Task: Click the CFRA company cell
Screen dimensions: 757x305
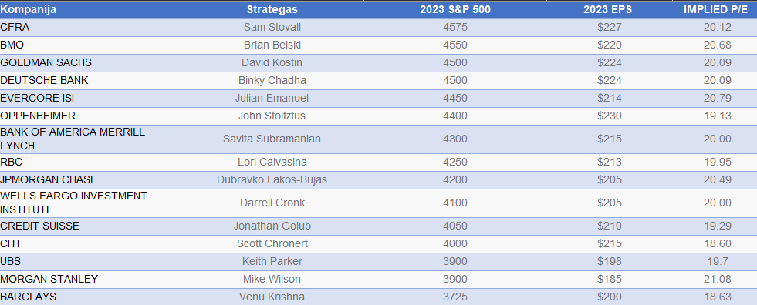Action: (15, 28)
